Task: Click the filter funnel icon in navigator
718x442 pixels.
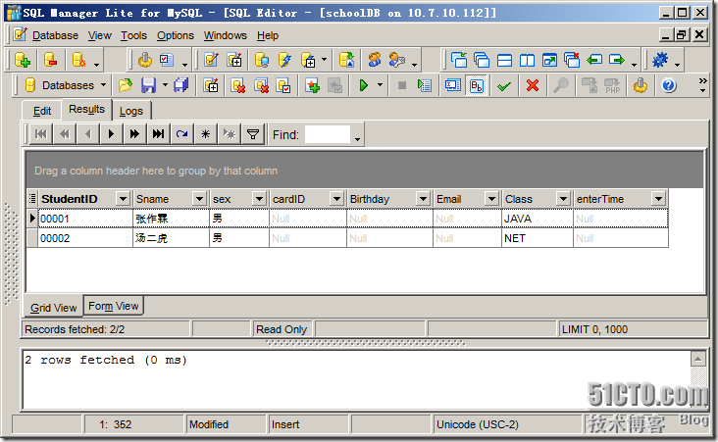Action: click(253, 134)
